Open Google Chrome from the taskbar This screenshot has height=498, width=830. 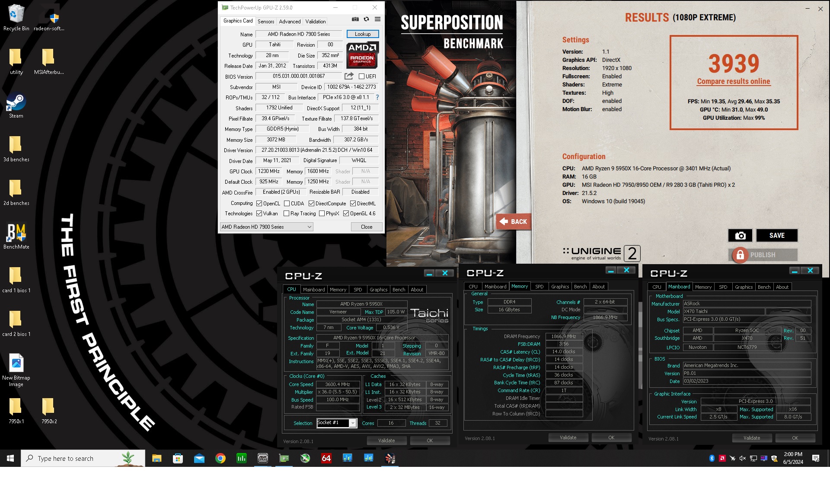tap(220, 458)
